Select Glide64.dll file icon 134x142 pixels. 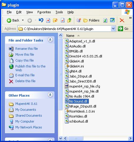[x=67, y=61]
